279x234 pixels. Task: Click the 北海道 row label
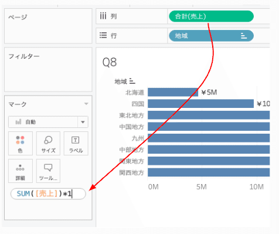coord(135,93)
